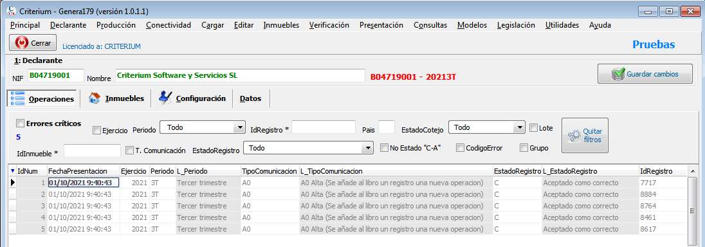Click the current row arrow indicator
The image size is (705, 247).
(13, 182)
